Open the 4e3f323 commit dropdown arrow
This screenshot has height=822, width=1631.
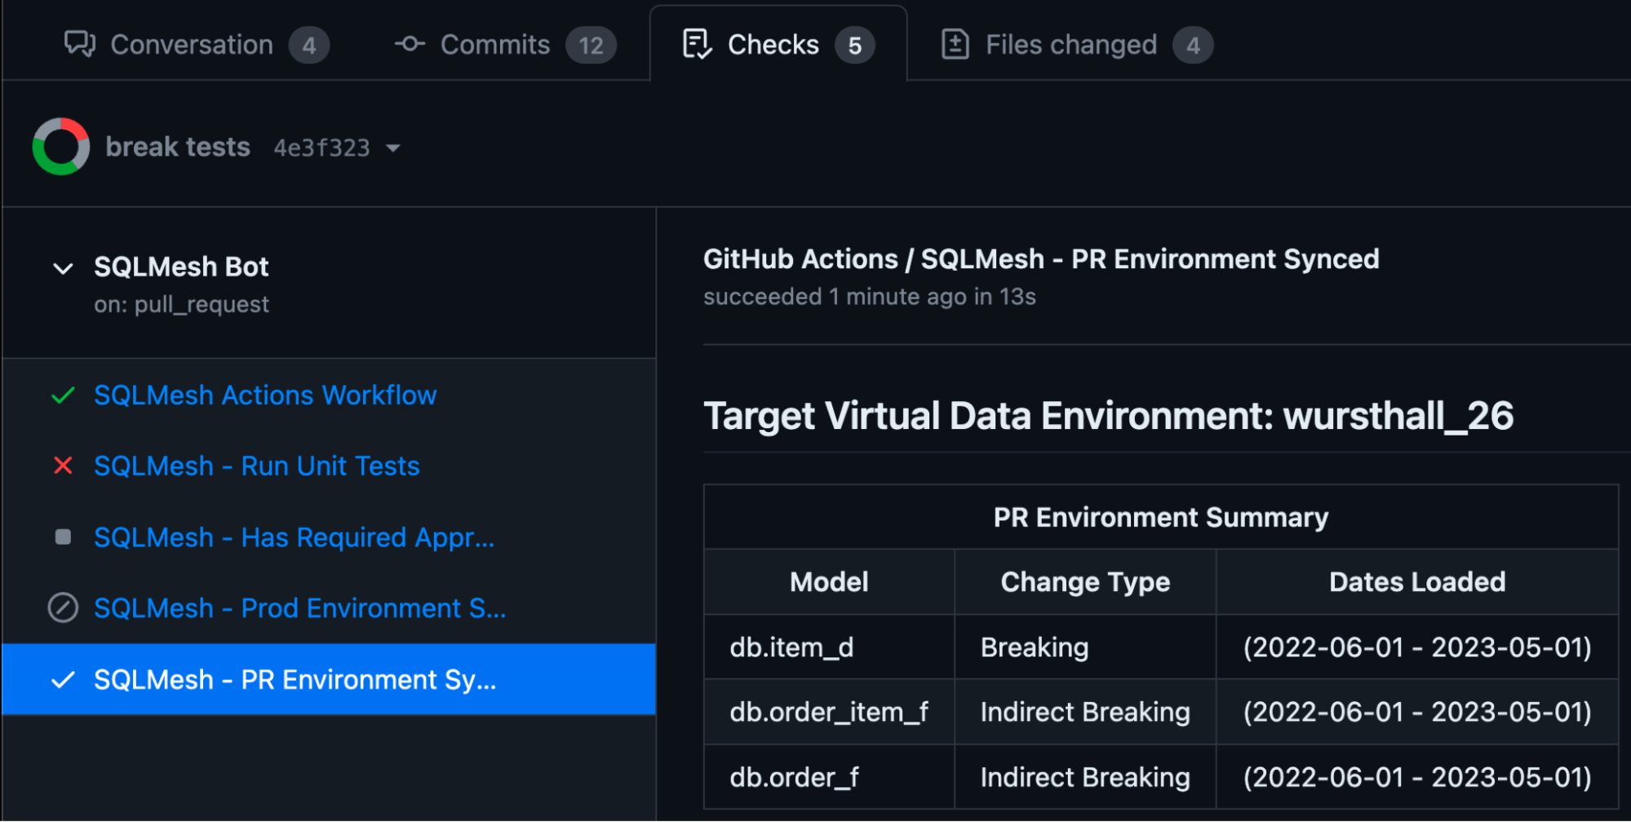393,148
